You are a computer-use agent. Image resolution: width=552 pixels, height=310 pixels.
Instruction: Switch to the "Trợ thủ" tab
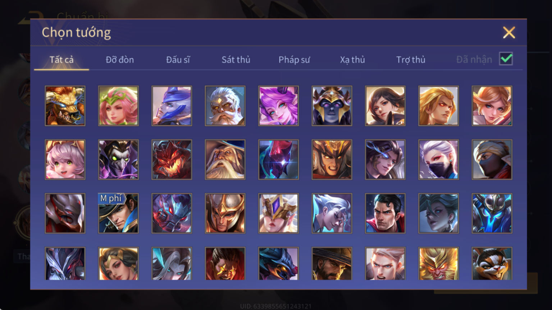[x=411, y=60]
